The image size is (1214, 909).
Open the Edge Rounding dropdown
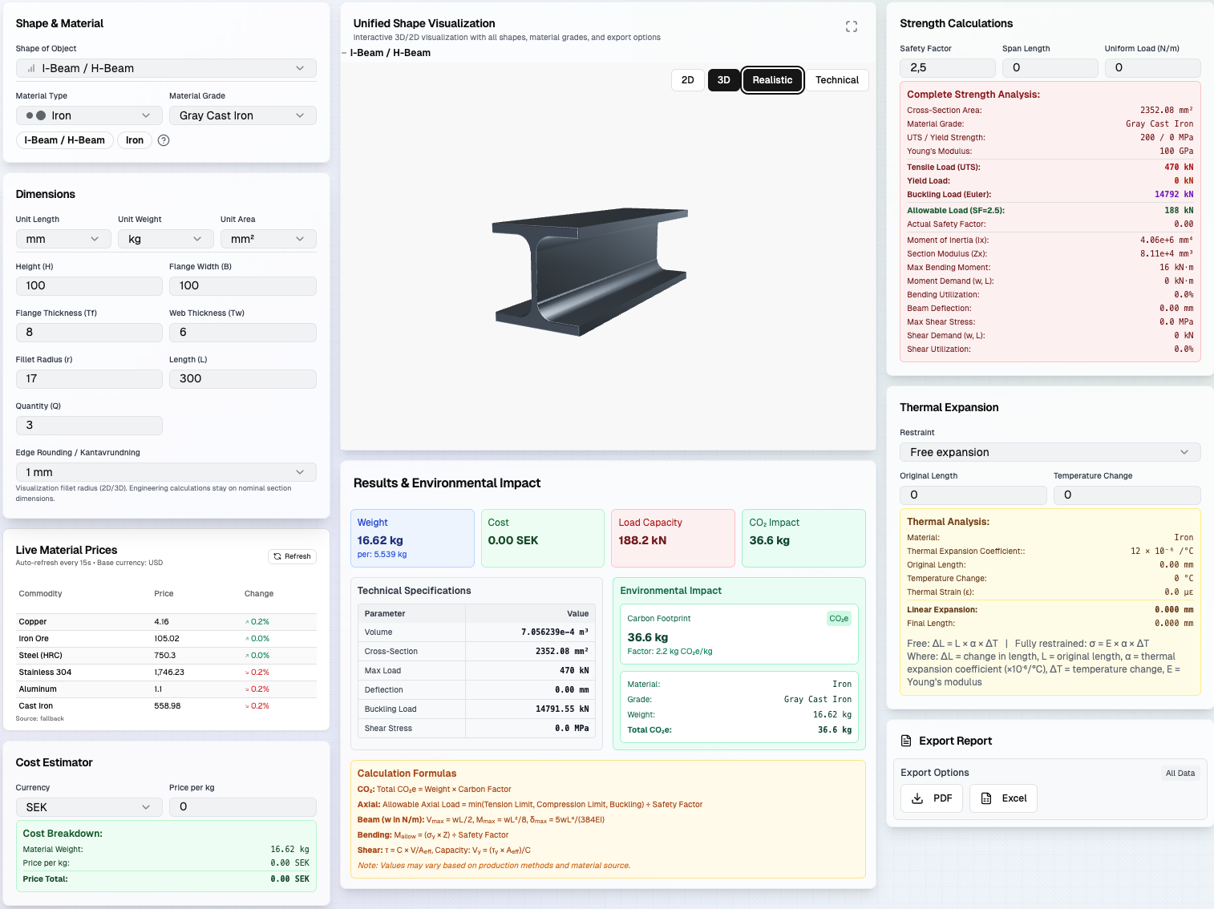tap(165, 472)
